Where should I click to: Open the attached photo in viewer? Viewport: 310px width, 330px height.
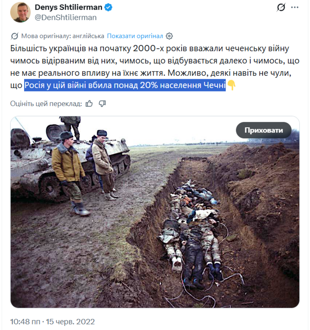tap(155, 212)
